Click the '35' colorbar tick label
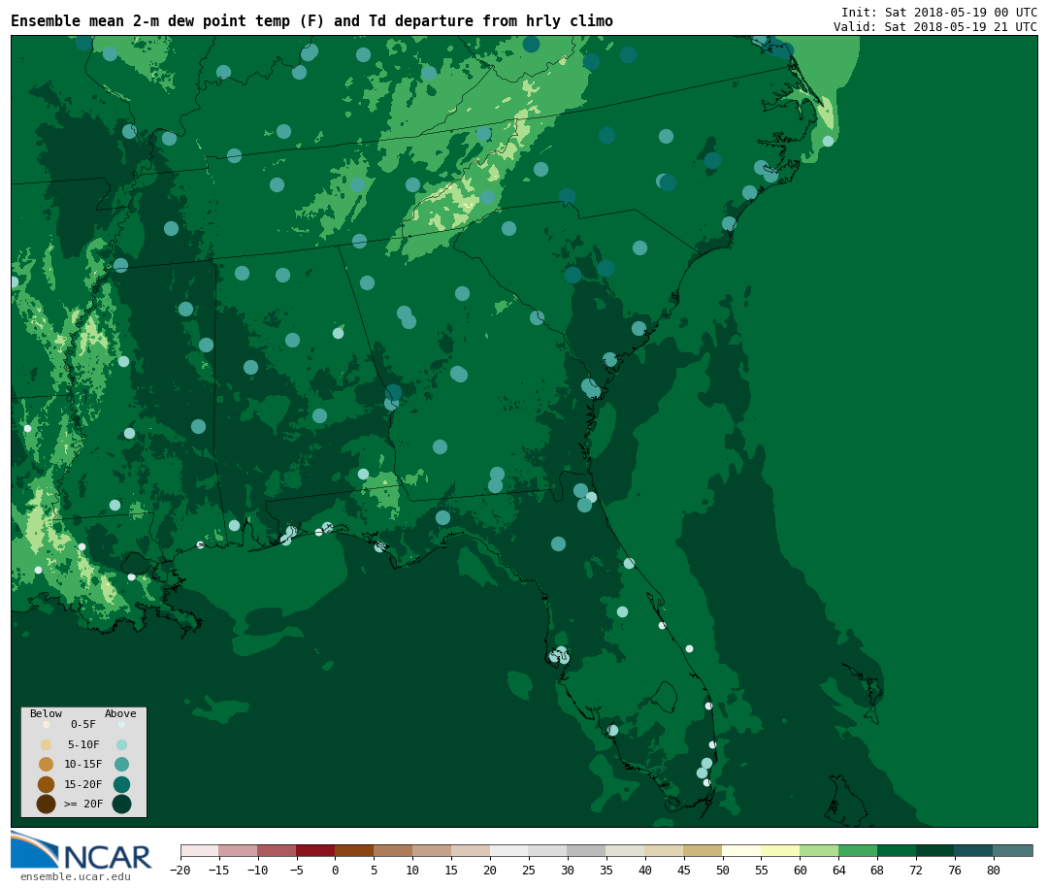 (x=606, y=870)
